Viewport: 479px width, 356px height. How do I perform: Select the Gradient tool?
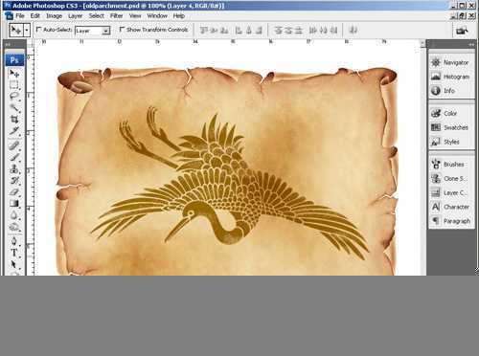click(x=14, y=203)
